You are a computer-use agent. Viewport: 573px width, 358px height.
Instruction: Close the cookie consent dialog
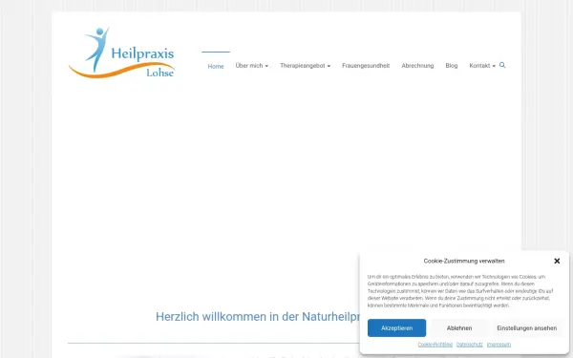coord(557,261)
